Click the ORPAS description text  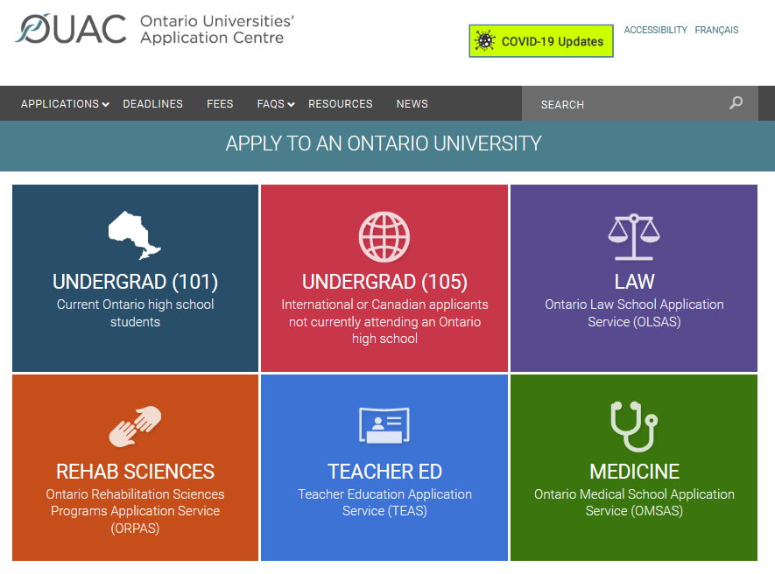135,511
